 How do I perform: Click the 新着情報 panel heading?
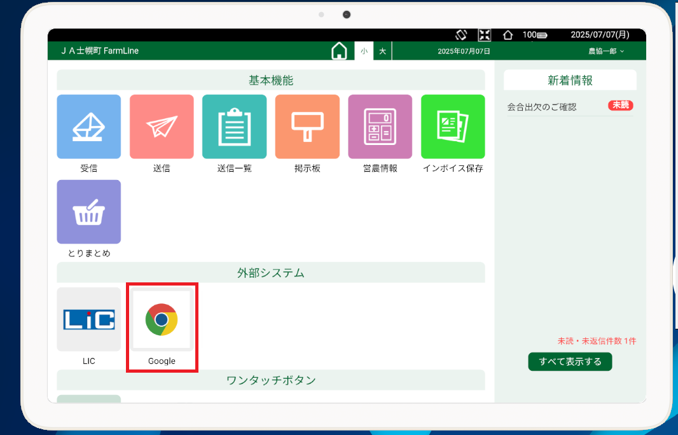[570, 80]
